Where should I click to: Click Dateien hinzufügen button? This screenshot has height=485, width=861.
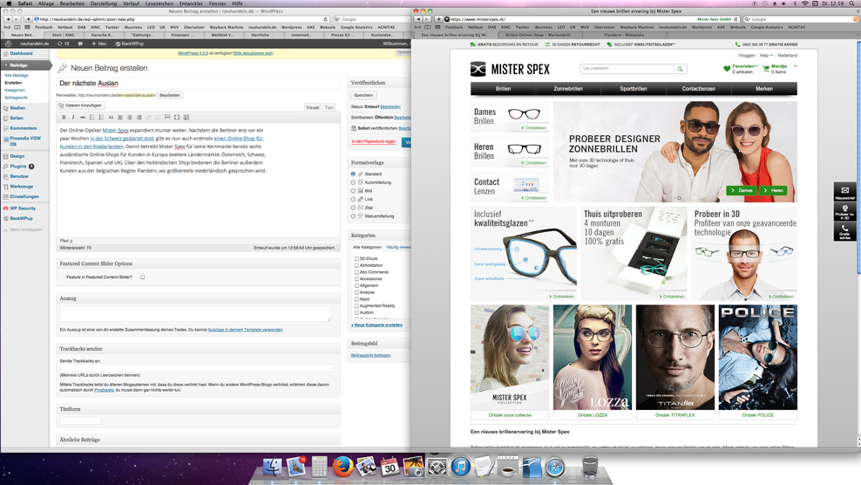(x=80, y=105)
